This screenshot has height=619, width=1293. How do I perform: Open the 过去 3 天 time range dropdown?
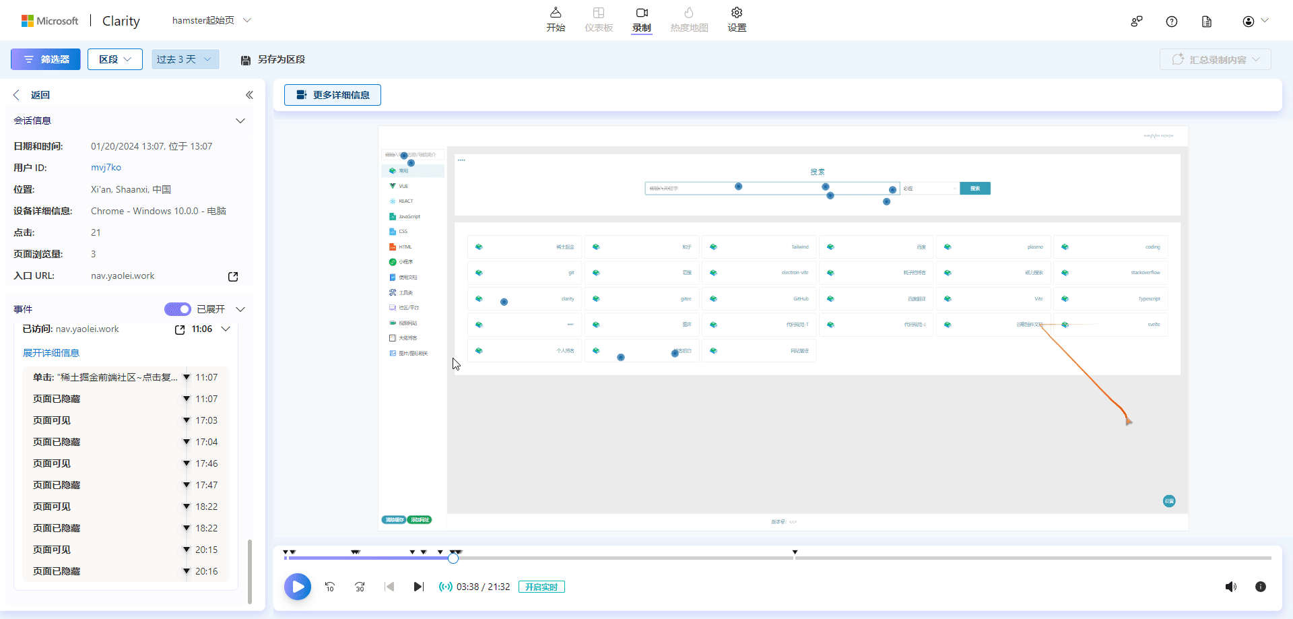click(185, 59)
